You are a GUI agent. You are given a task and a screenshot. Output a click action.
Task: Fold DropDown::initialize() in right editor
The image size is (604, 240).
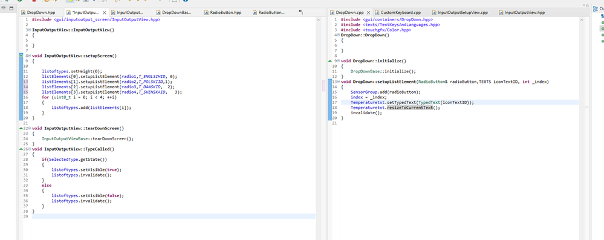[339, 61]
